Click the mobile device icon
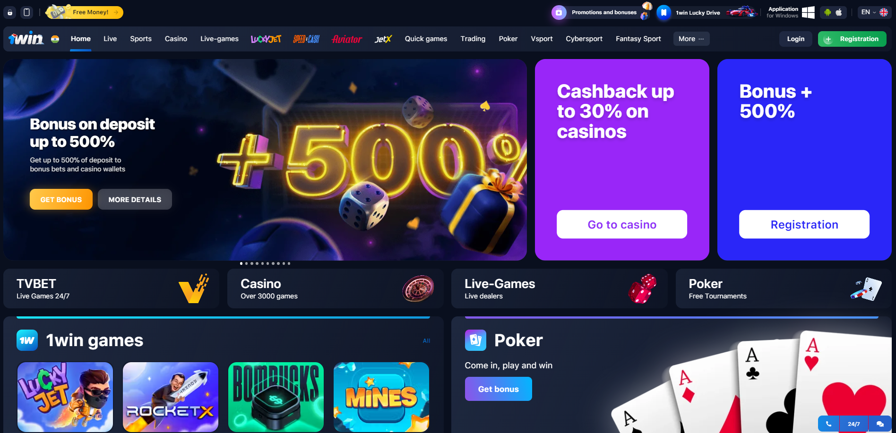Screen dimensions: 896x433 (x=27, y=12)
